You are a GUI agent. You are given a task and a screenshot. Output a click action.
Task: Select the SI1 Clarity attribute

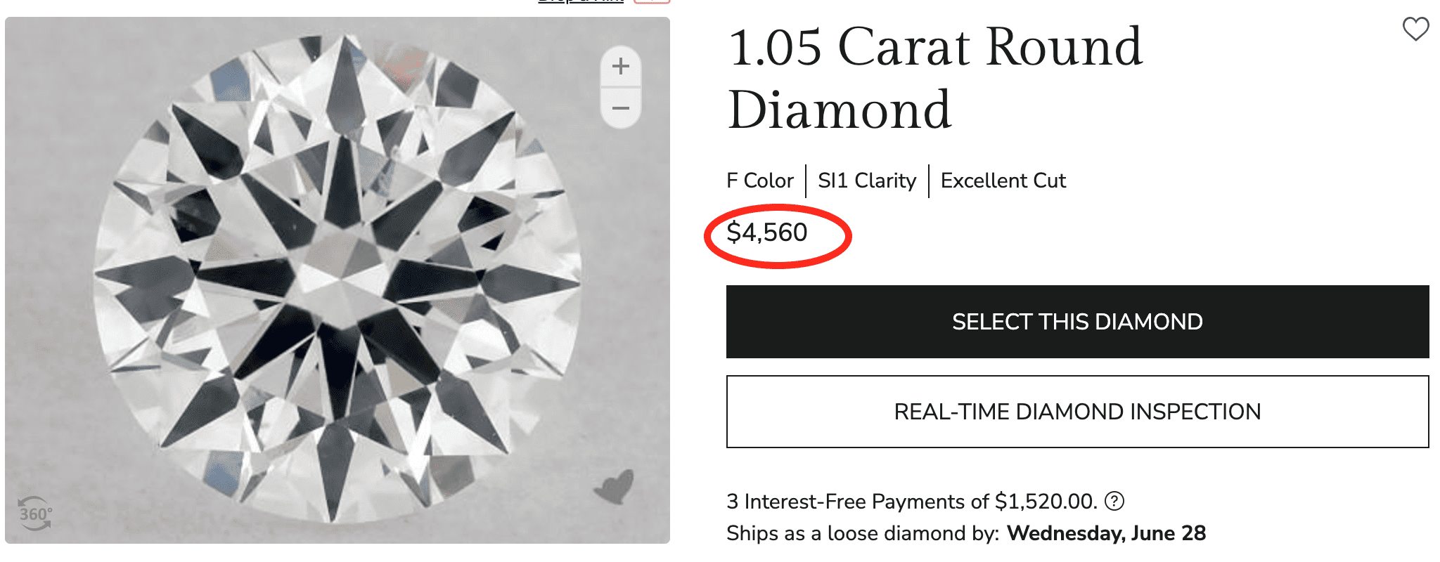click(867, 181)
